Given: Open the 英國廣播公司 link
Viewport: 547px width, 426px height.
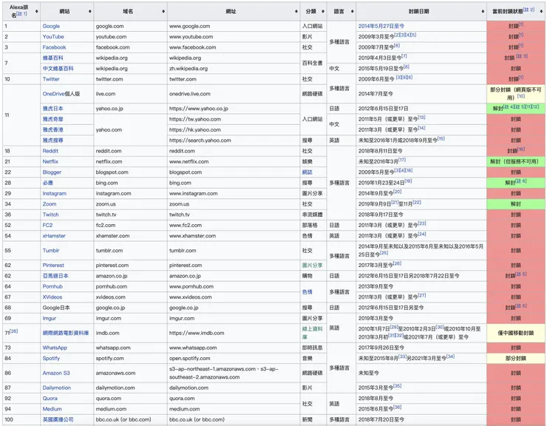Looking at the screenshot, I should pos(58,419).
